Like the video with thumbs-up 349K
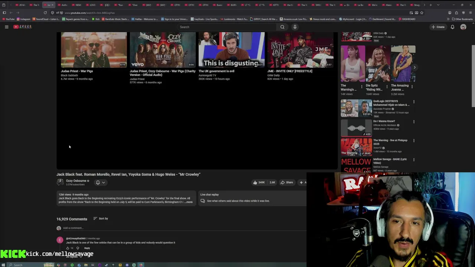 click(x=259, y=182)
